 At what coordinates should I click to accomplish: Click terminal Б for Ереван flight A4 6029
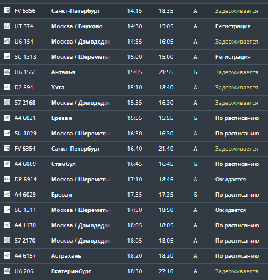coord(195,195)
